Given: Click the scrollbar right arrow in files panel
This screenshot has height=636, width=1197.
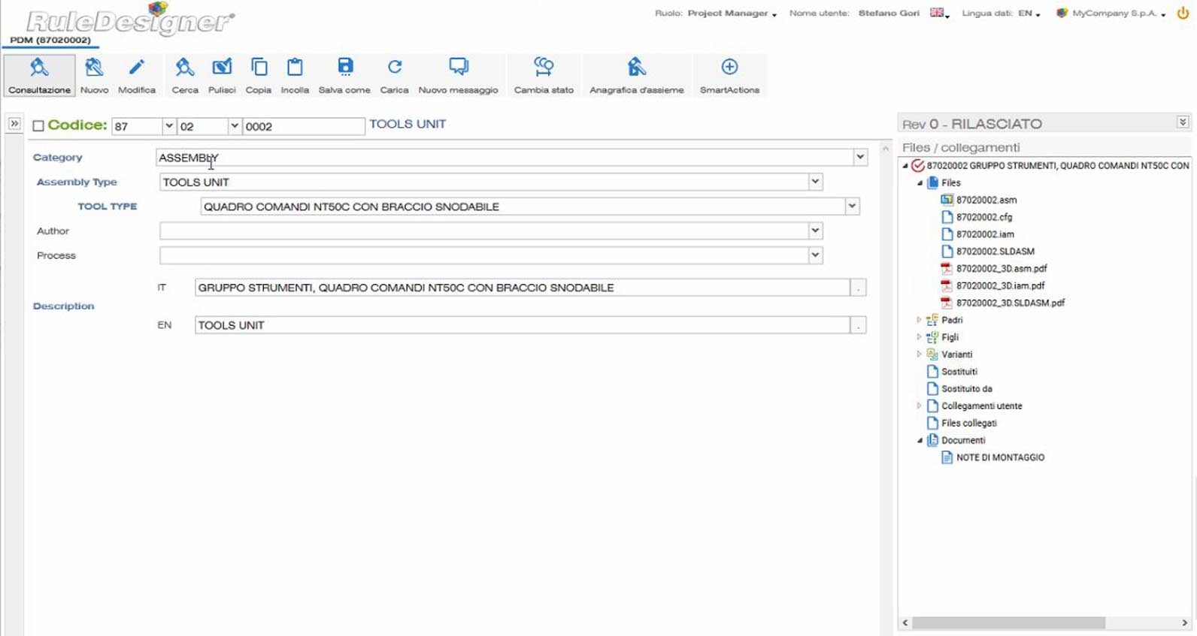Looking at the screenshot, I should pos(1184,622).
